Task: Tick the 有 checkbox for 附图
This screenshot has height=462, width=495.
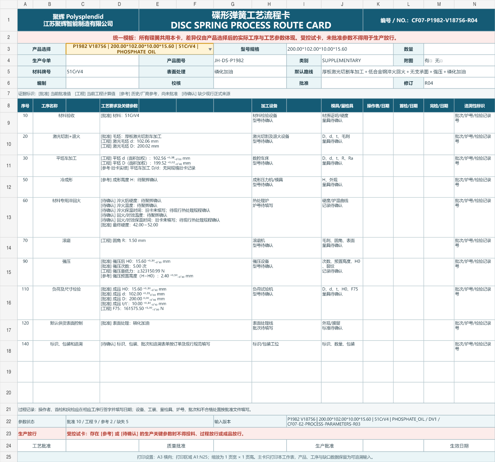Action: click(431, 61)
